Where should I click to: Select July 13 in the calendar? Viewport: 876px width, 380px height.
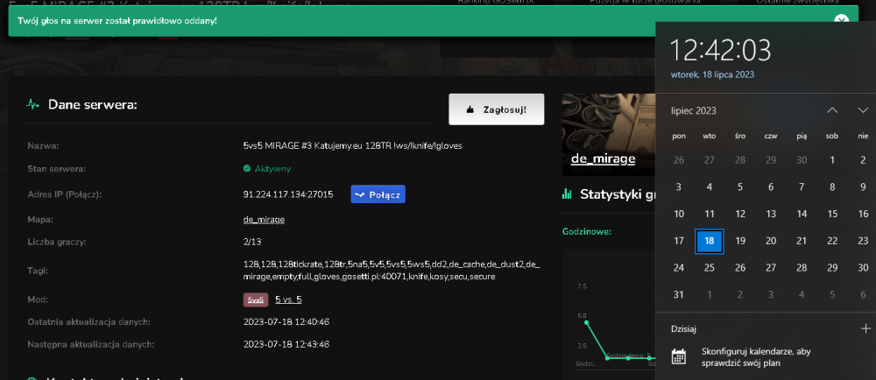pyautogui.click(x=771, y=214)
